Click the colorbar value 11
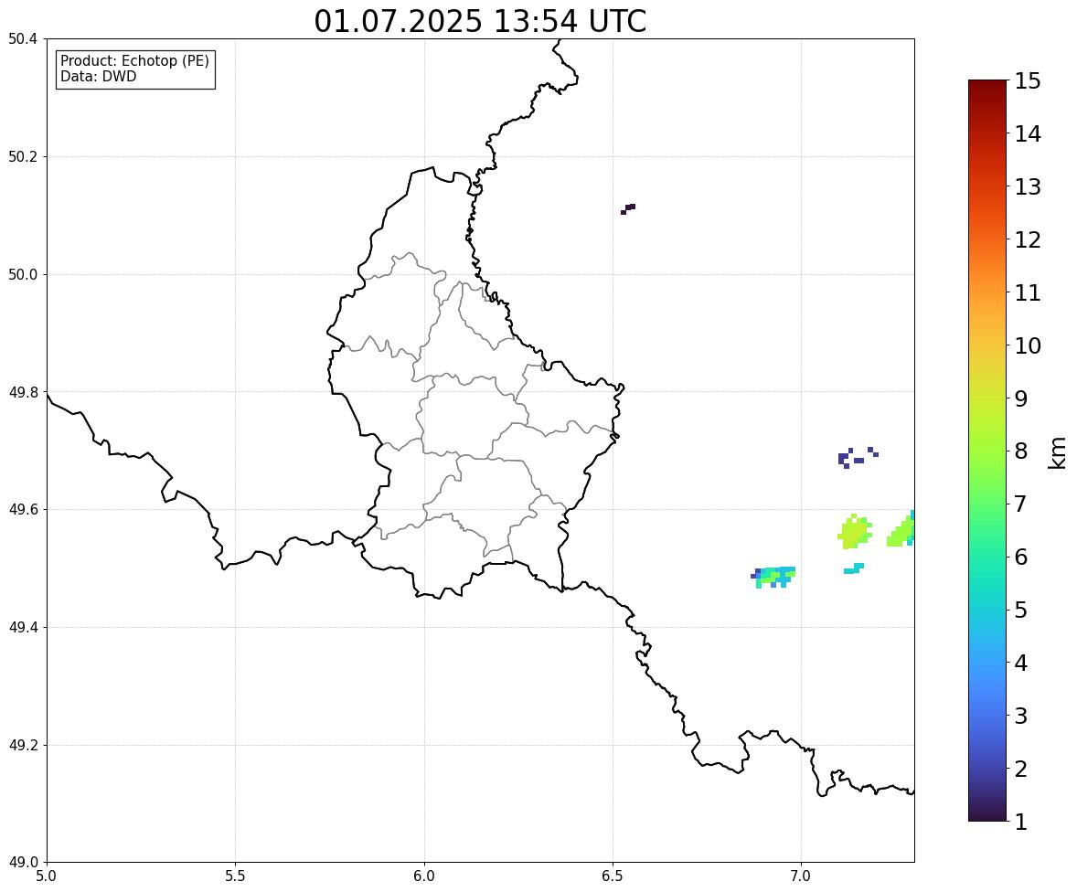 [1028, 292]
